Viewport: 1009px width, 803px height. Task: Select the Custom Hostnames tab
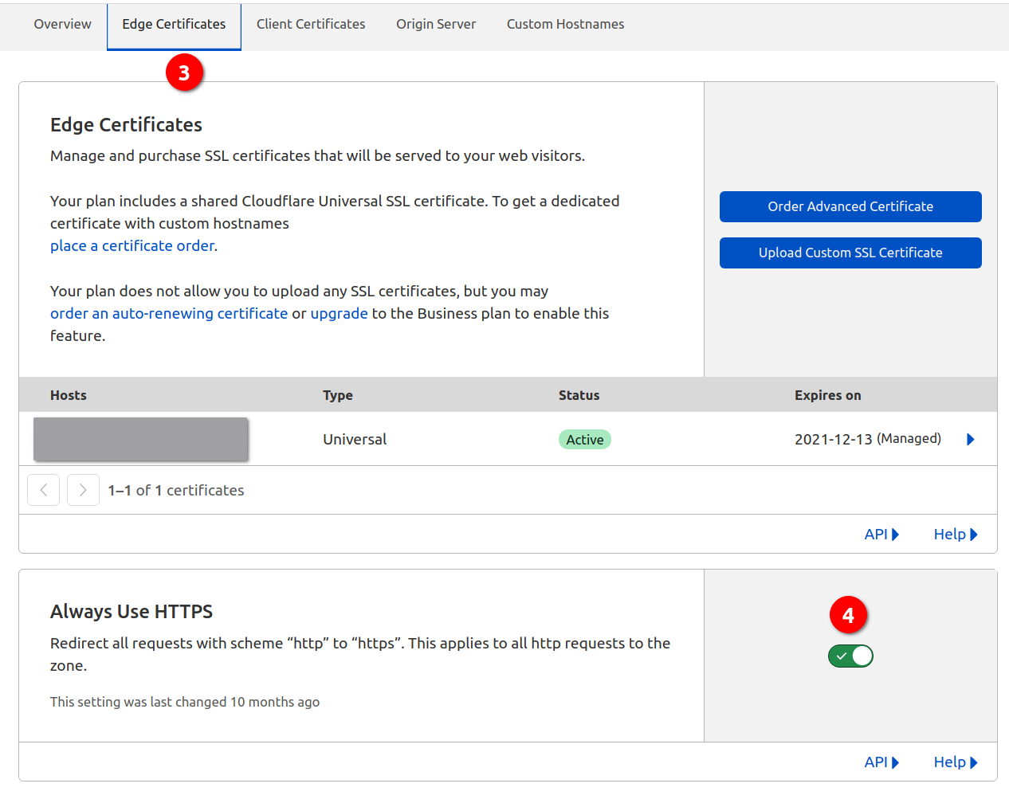(x=565, y=25)
